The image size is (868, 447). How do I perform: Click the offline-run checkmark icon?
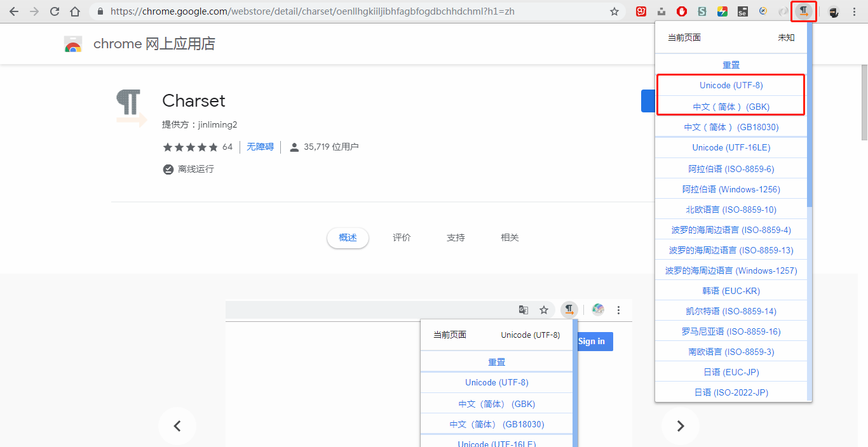click(x=168, y=170)
